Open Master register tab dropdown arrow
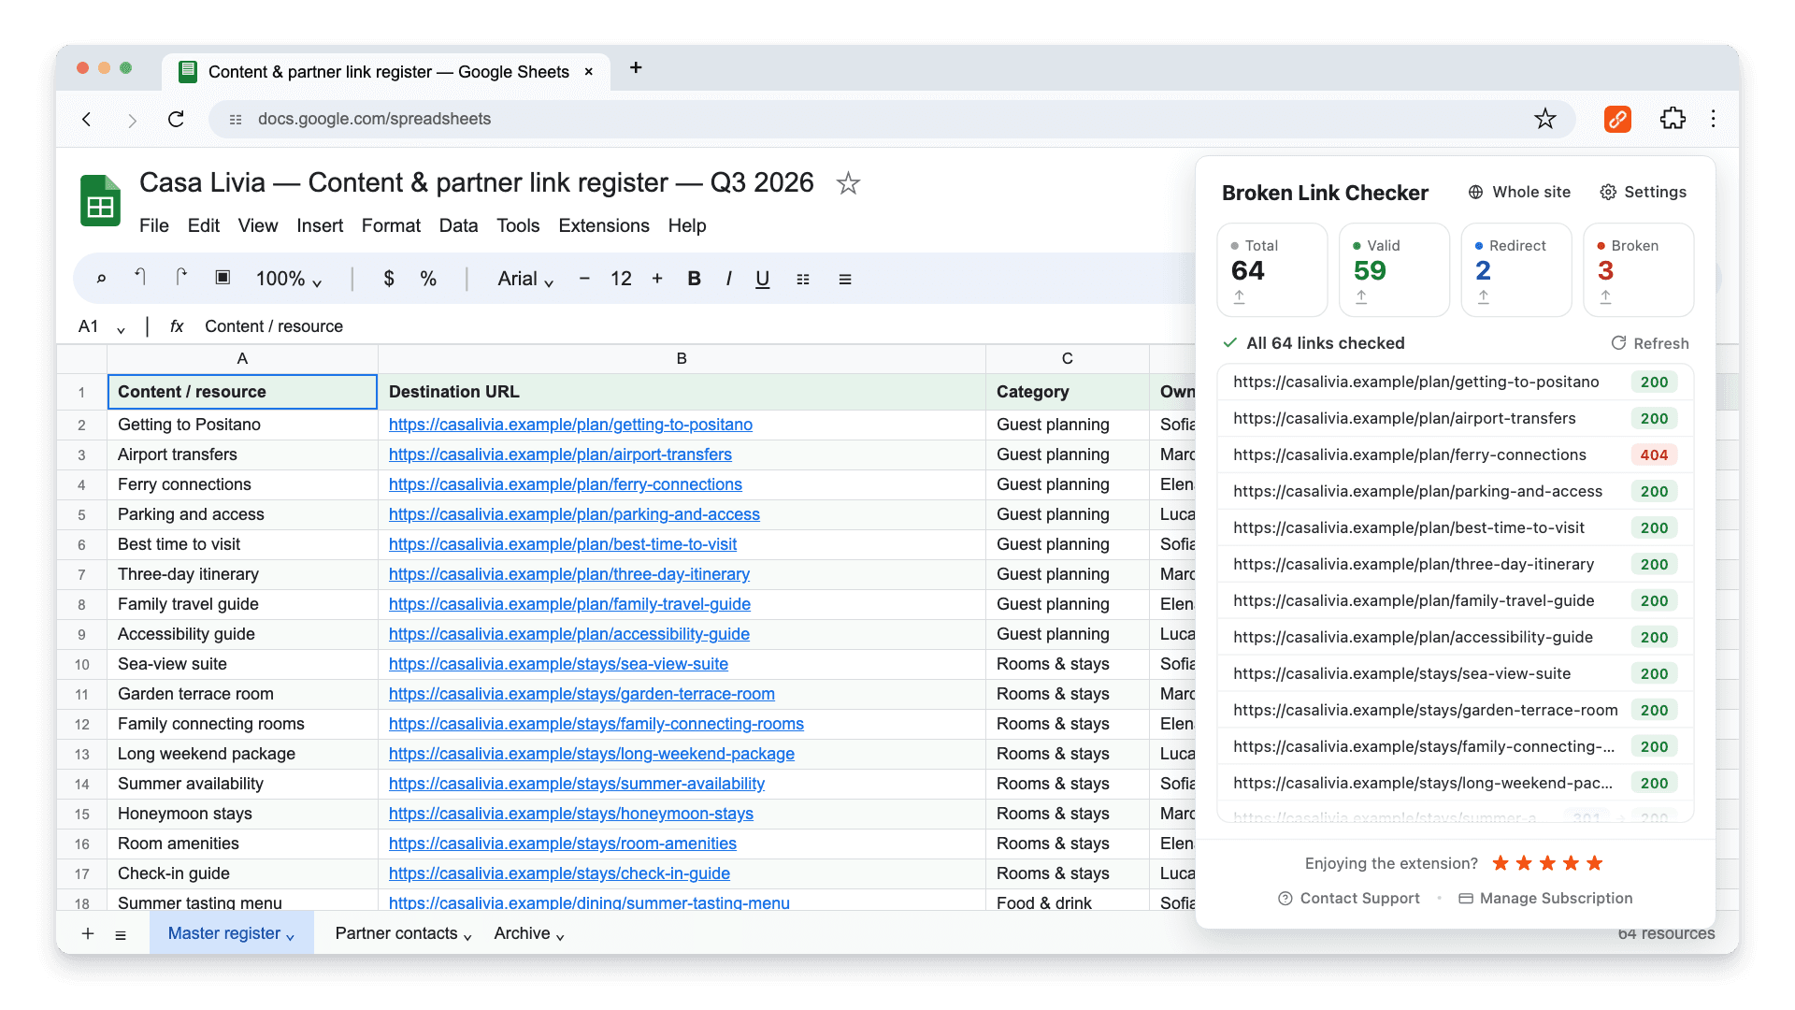 (290, 937)
